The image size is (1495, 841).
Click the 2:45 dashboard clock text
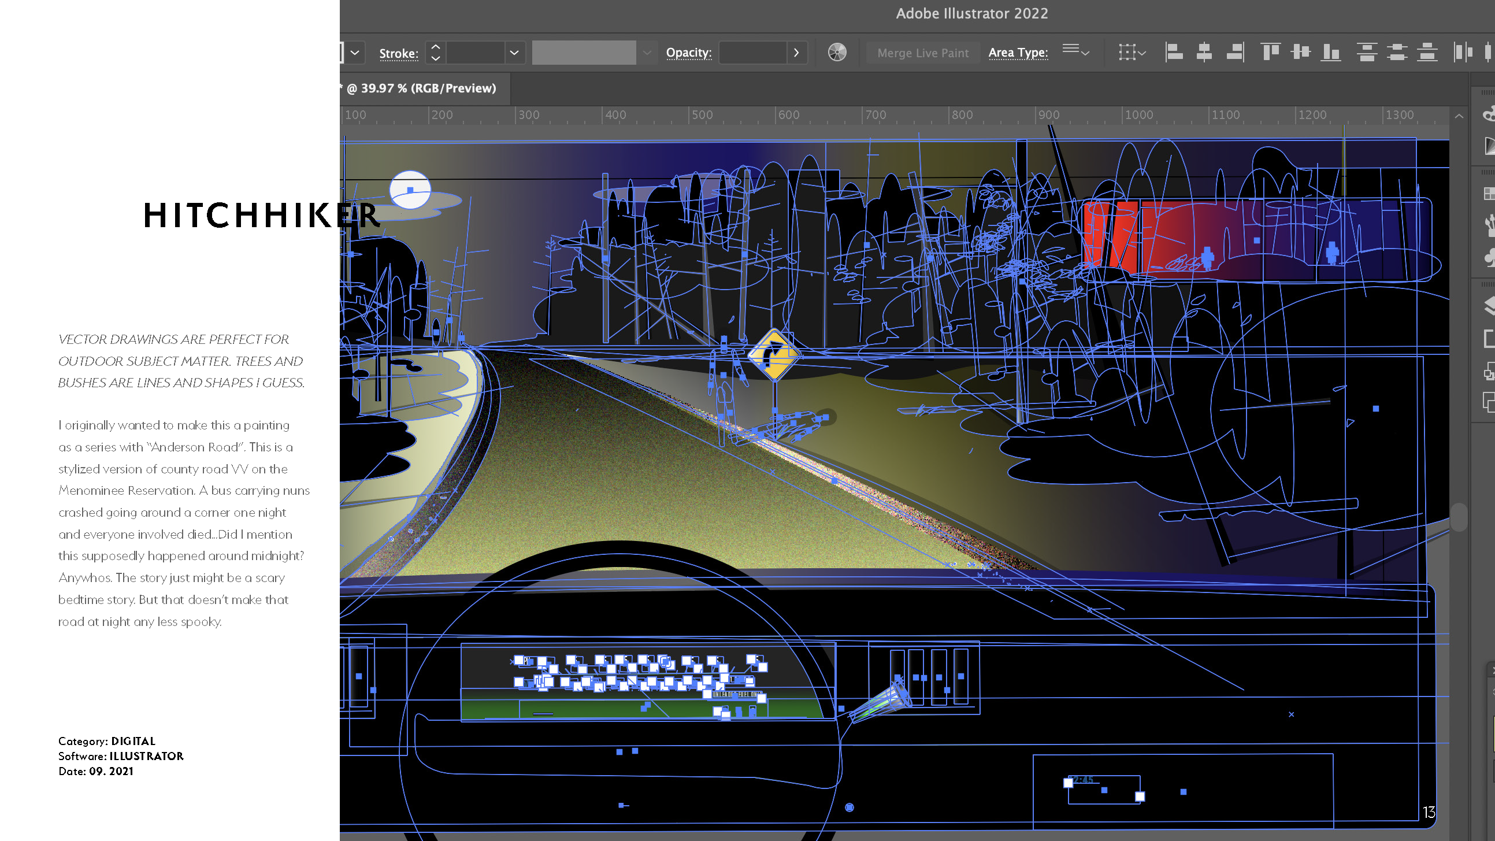tap(1083, 780)
